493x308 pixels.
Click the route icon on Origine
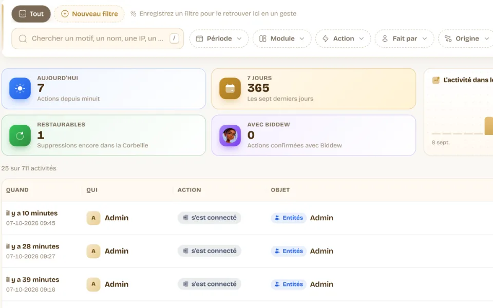tap(448, 38)
